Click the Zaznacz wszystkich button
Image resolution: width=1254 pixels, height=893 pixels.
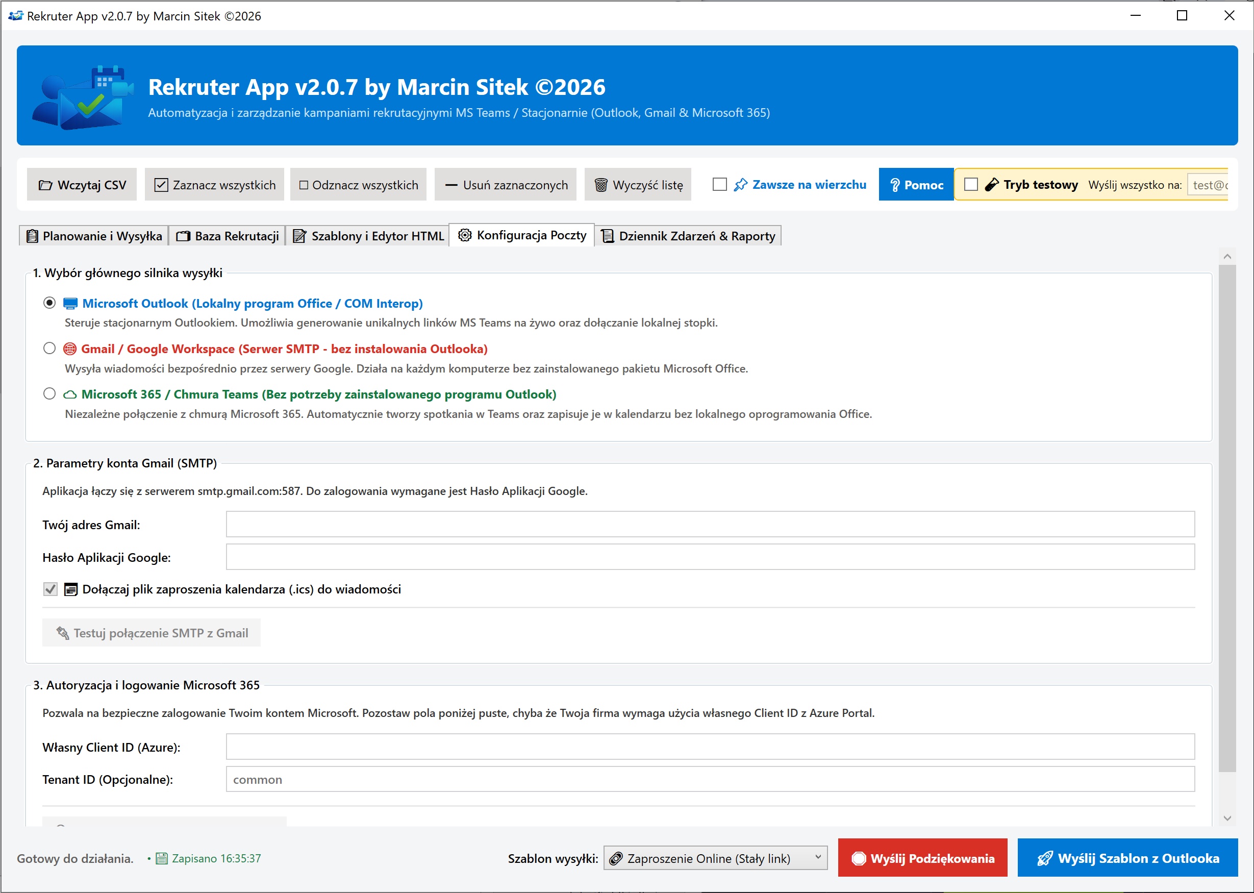point(214,184)
